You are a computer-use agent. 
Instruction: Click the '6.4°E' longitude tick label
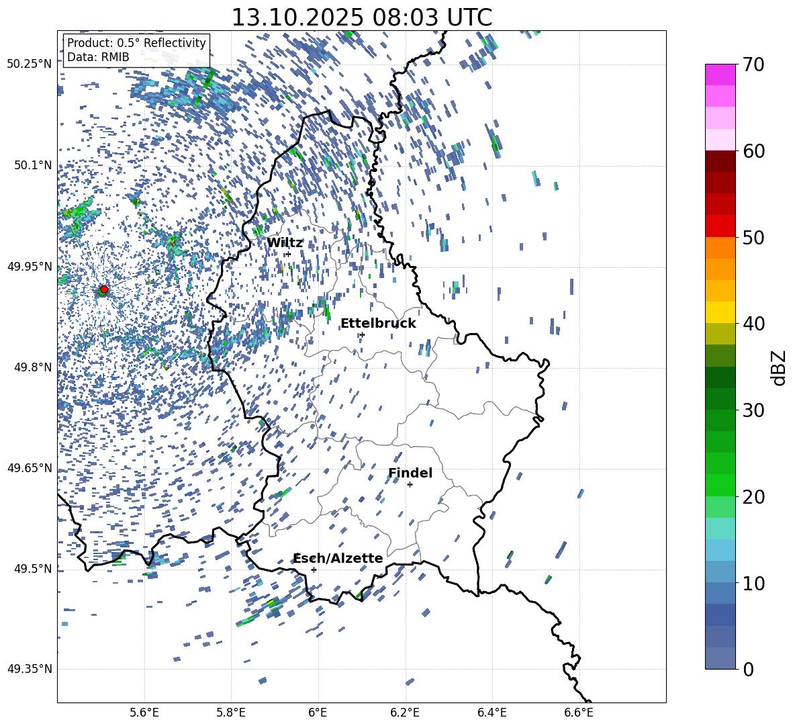[x=492, y=713]
